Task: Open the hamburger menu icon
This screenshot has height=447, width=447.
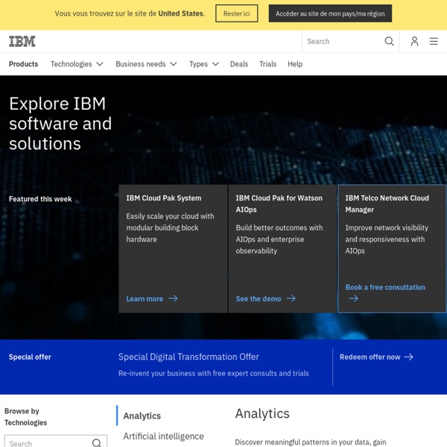Action: tap(434, 41)
